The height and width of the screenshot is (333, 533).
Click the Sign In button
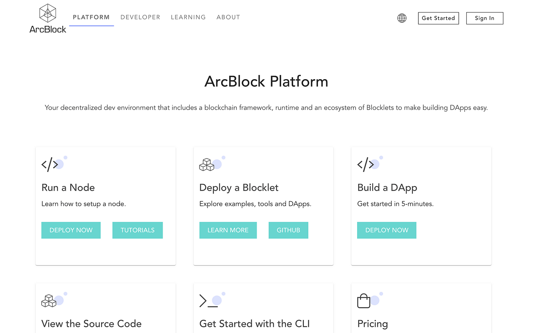point(484,18)
